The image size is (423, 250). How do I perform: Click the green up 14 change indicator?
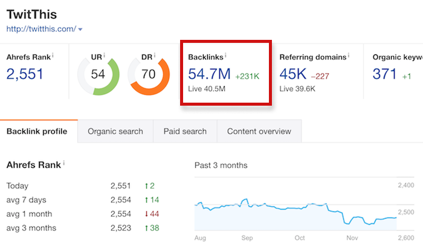[x=152, y=200]
